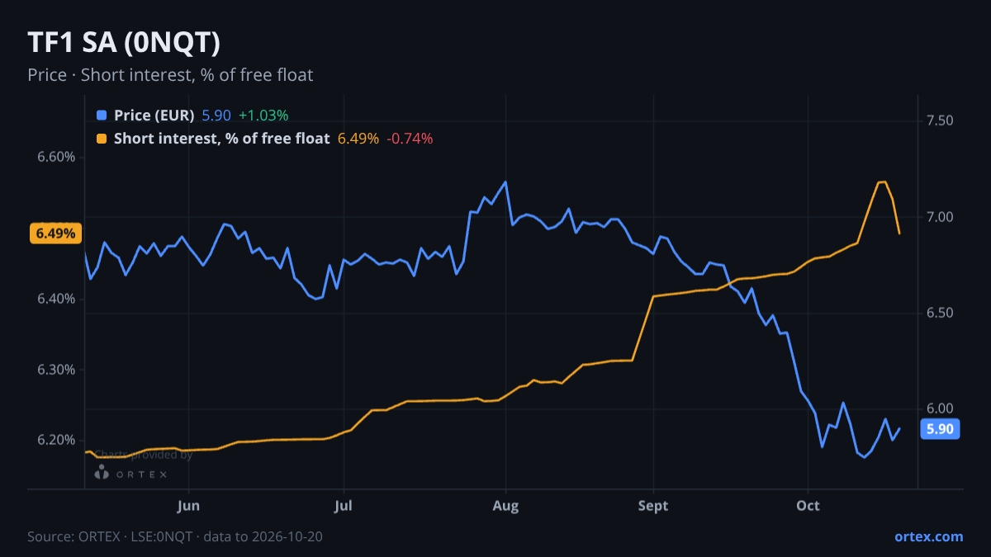Click the 6.30% left axis label
The width and height of the screenshot is (991, 557).
click(56, 370)
